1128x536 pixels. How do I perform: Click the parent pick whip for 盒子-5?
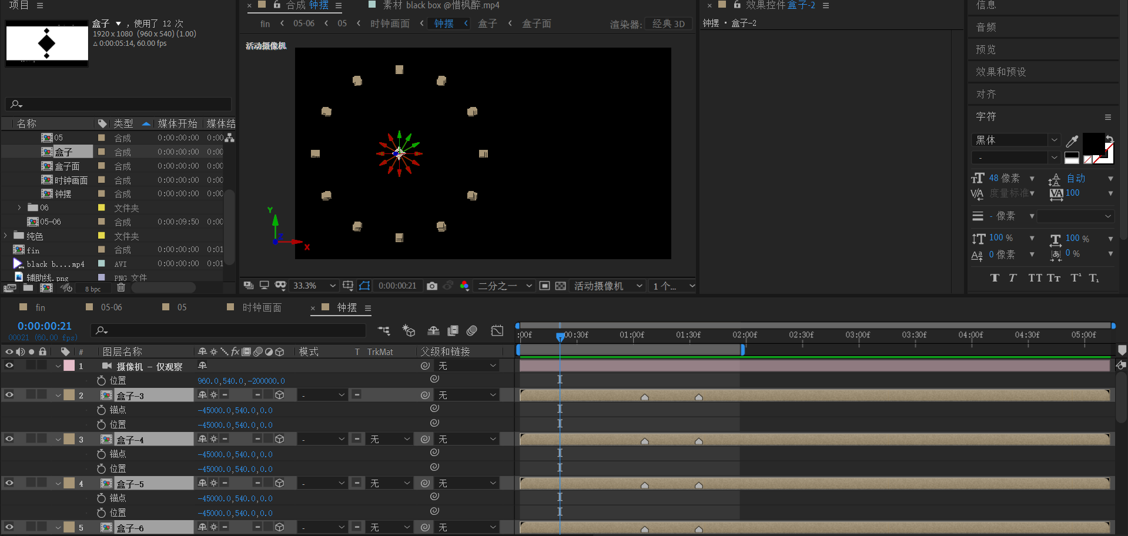(425, 483)
